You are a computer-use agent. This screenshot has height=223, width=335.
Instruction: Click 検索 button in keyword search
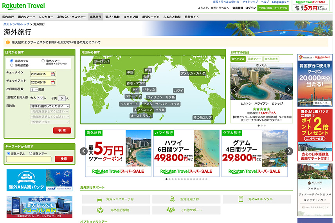(64, 159)
